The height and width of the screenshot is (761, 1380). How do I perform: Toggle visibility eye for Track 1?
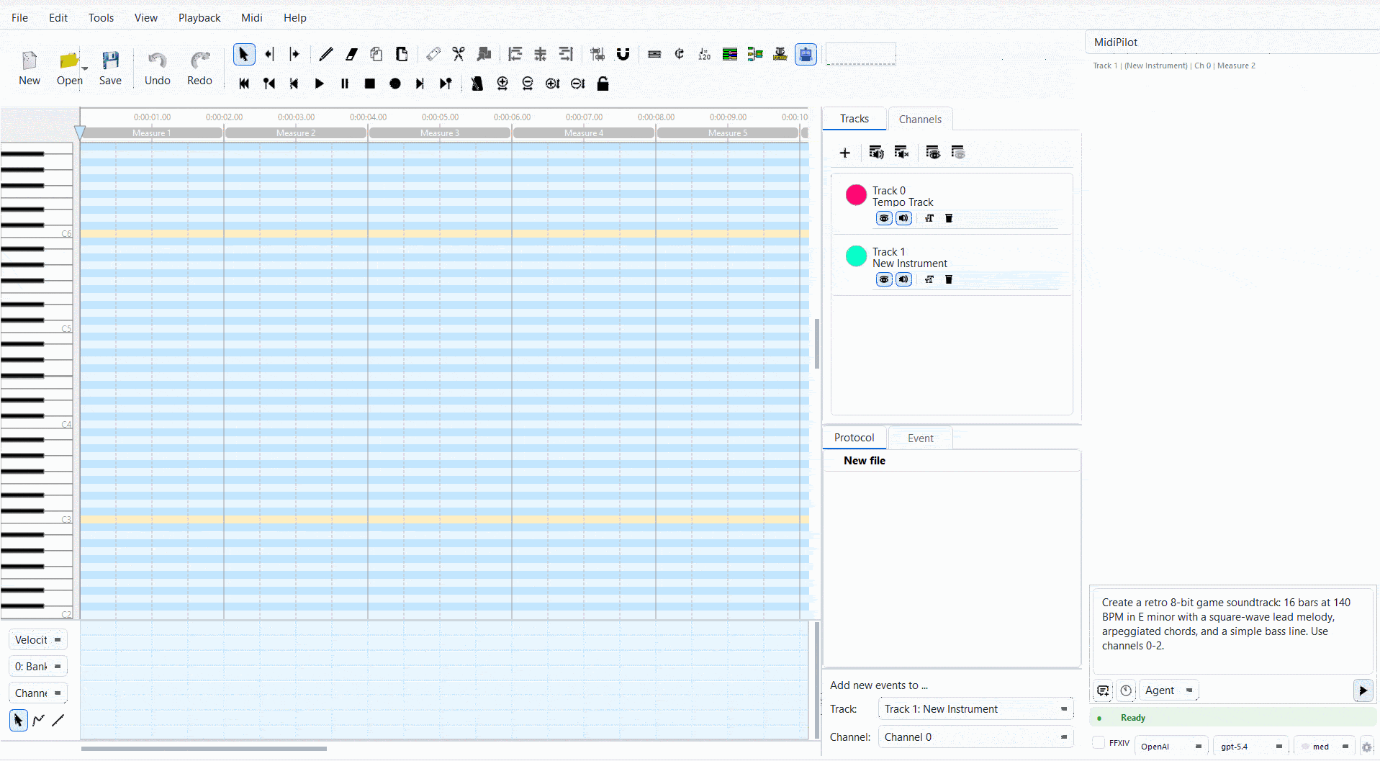884,279
